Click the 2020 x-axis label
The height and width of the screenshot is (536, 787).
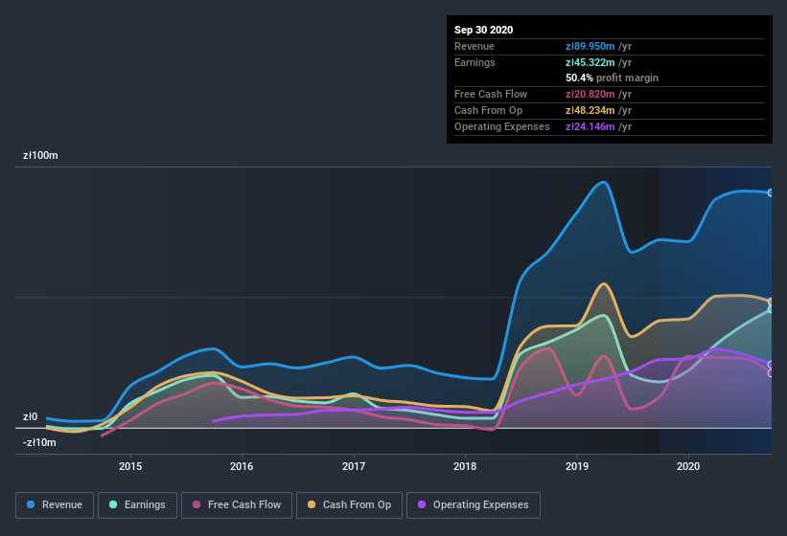click(x=688, y=466)
